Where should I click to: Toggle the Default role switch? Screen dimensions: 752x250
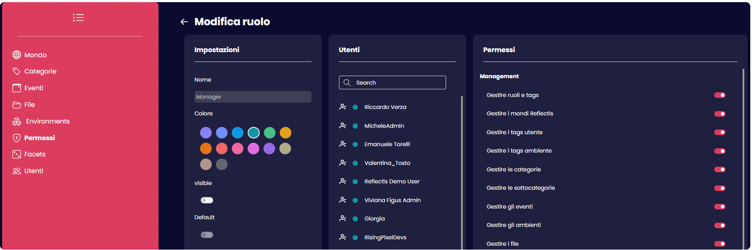[207, 235]
